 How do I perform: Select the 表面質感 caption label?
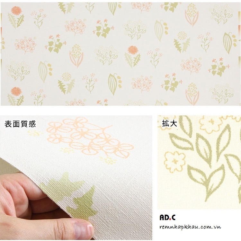20,124
